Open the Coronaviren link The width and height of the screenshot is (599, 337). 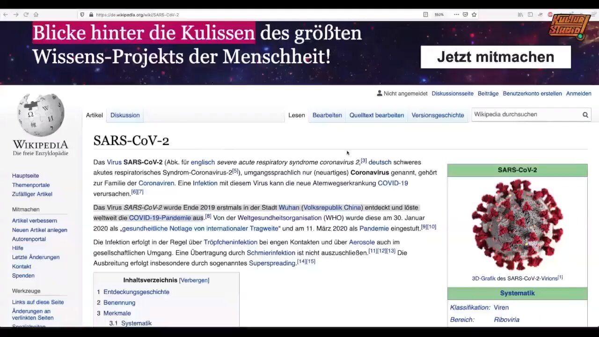click(x=156, y=183)
